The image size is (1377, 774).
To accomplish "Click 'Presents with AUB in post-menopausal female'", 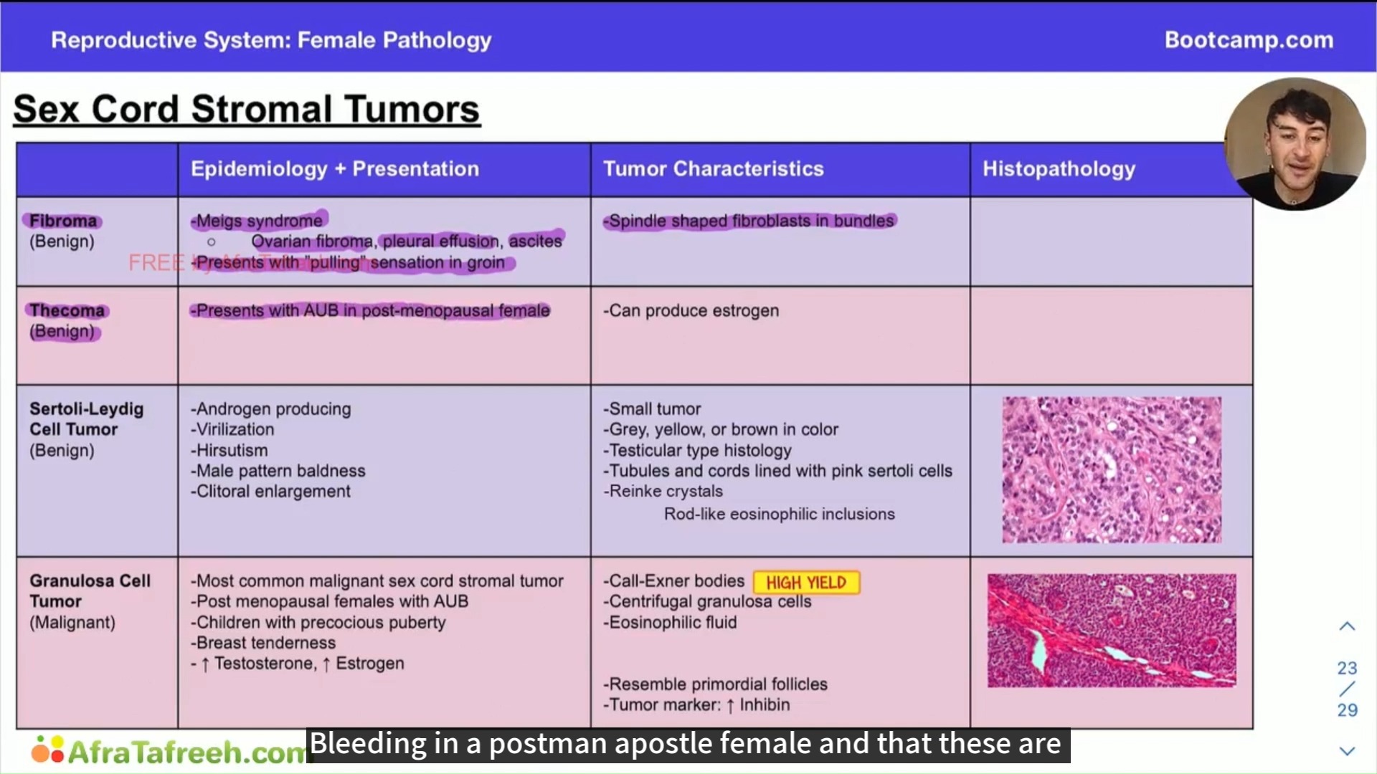I will click(370, 310).
